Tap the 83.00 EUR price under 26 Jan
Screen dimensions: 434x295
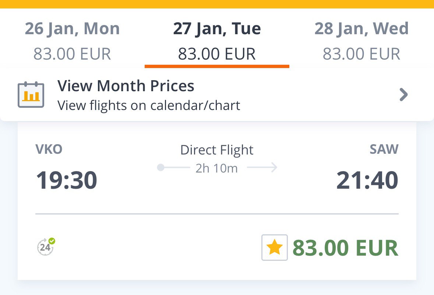coord(72,54)
